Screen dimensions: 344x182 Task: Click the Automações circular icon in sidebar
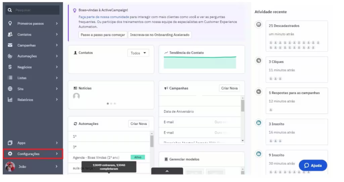click(10, 56)
